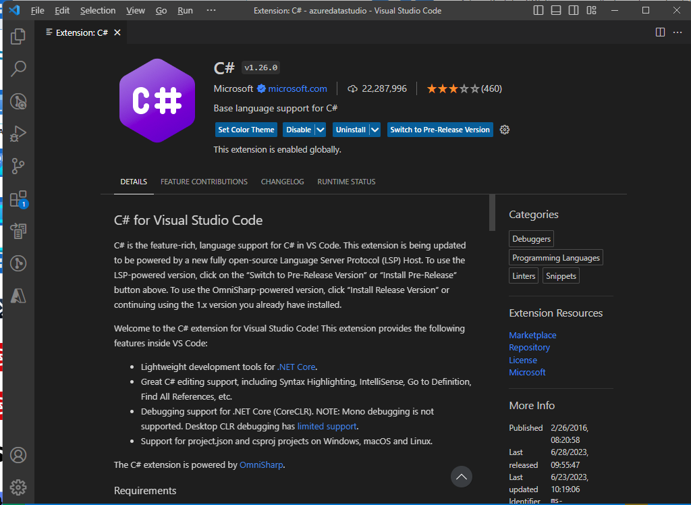Open the Manage gear at sidebar bottom
691x505 pixels.
pos(18,487)
